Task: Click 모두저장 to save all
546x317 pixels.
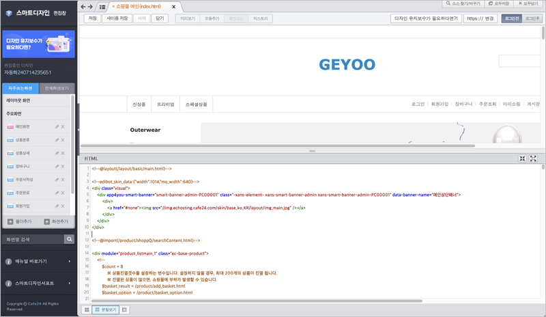Action: 499,3
